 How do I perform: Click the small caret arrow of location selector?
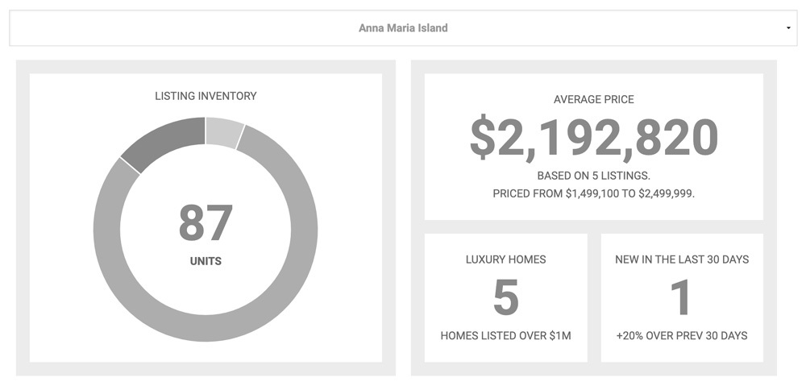coord(788,28)
